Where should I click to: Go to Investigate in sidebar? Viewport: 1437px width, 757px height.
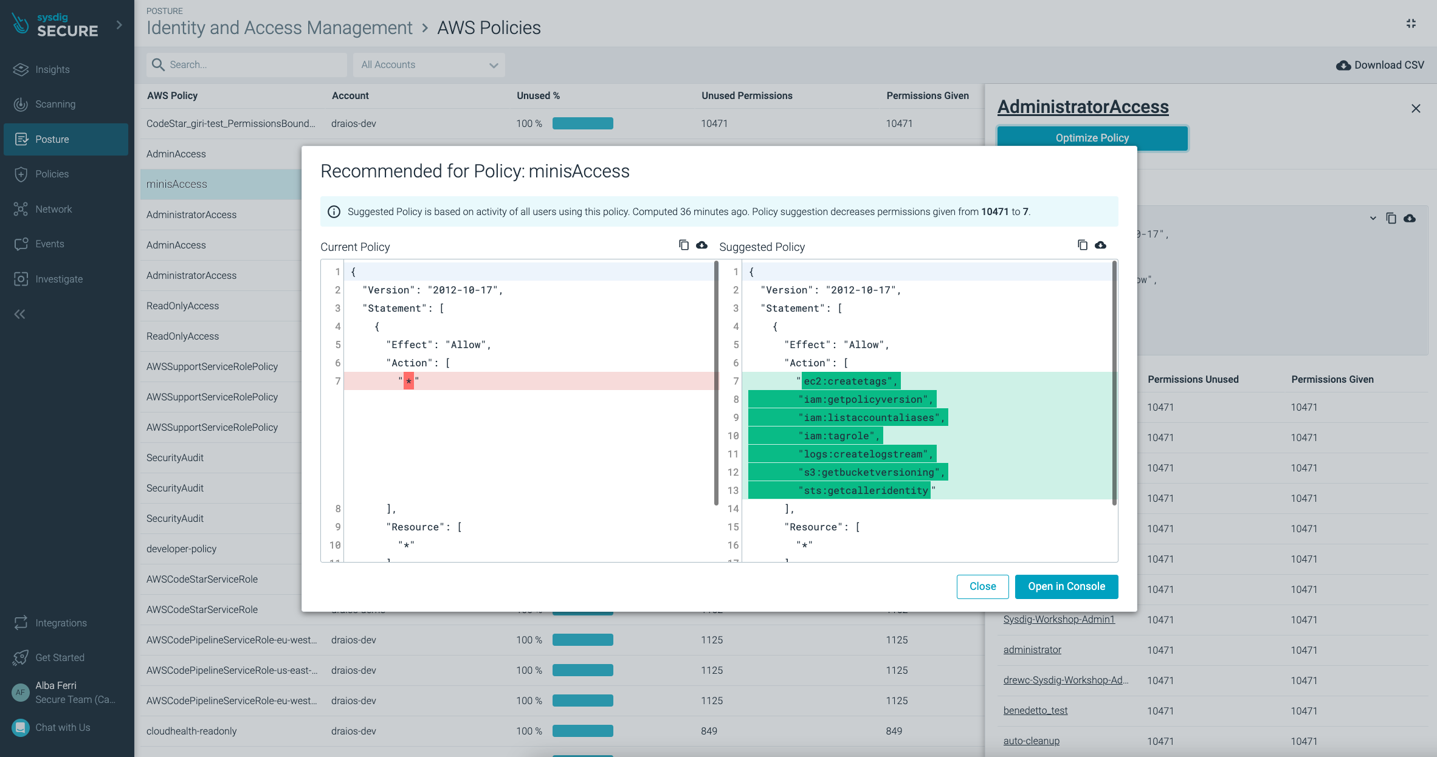point(58,279)
